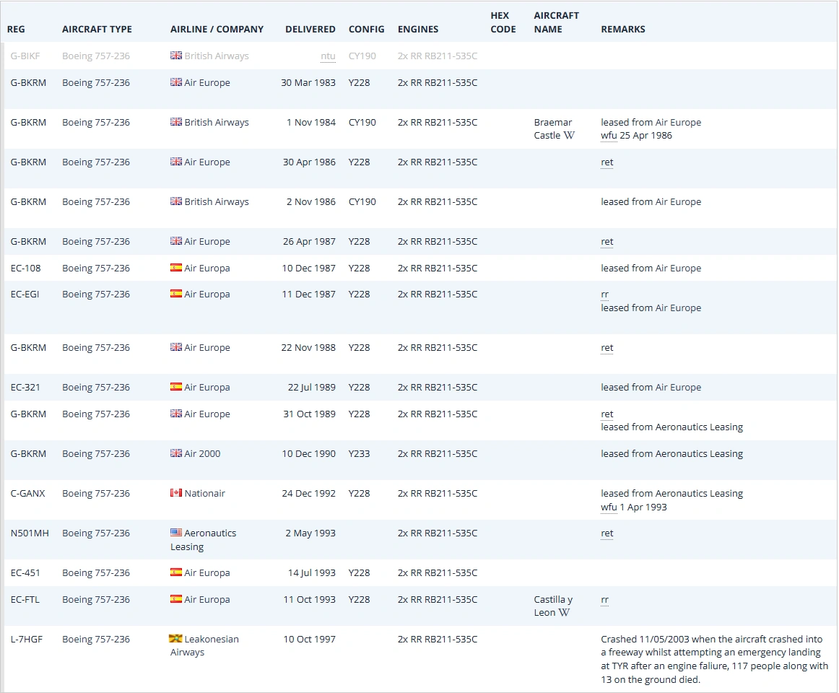Image resolution: width=839 pixels, height=693 pixels.
Task: Select registration EC-108
Action: [x=26, y=268]
